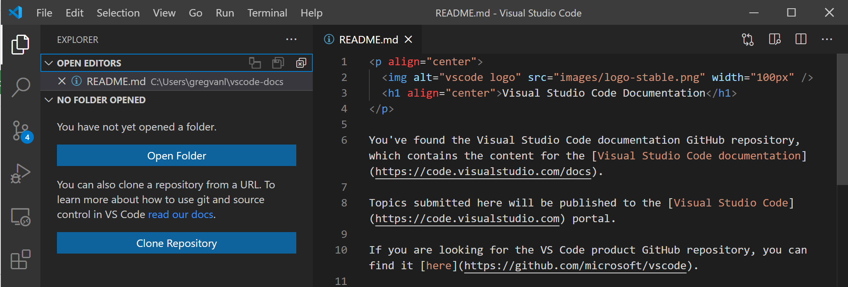Screen dimensions: 848x287
Task: Open Preview to the Side
Action: (775, 39)
